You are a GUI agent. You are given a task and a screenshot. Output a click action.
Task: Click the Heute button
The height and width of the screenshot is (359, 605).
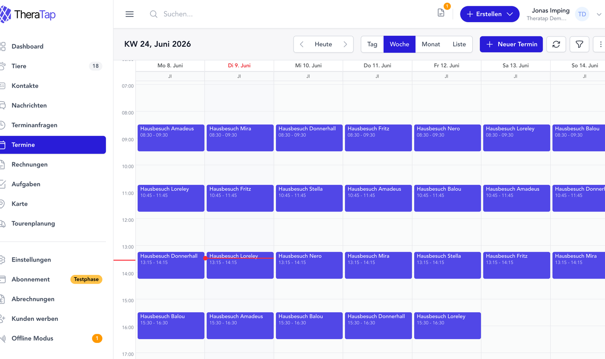click(323, 44)
